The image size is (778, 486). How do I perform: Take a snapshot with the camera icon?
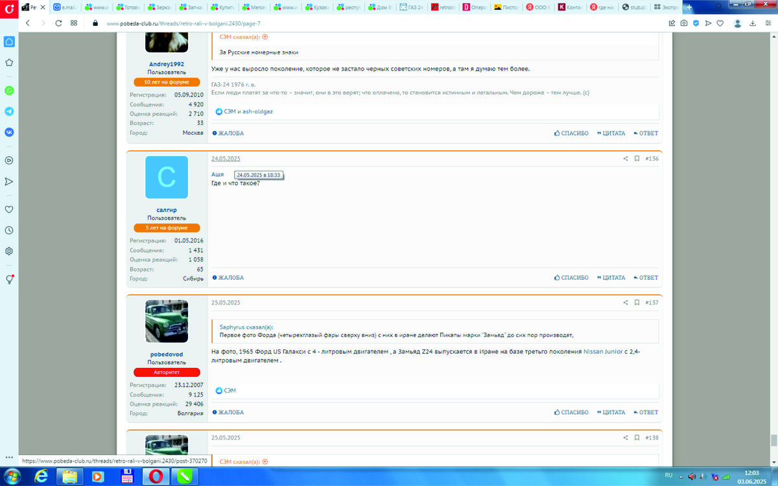pos(684,23)
